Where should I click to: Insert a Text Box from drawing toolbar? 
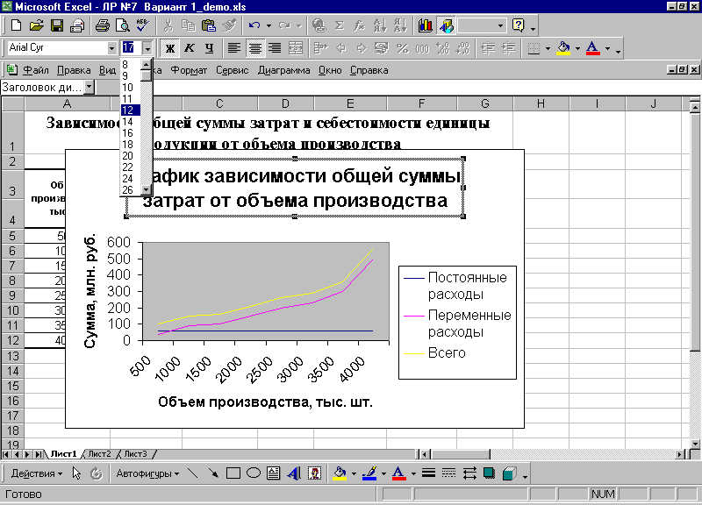(x=274, y=473)
